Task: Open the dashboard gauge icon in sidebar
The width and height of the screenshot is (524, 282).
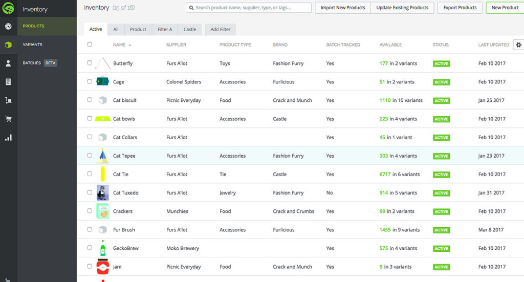Action: pos(8,26)
